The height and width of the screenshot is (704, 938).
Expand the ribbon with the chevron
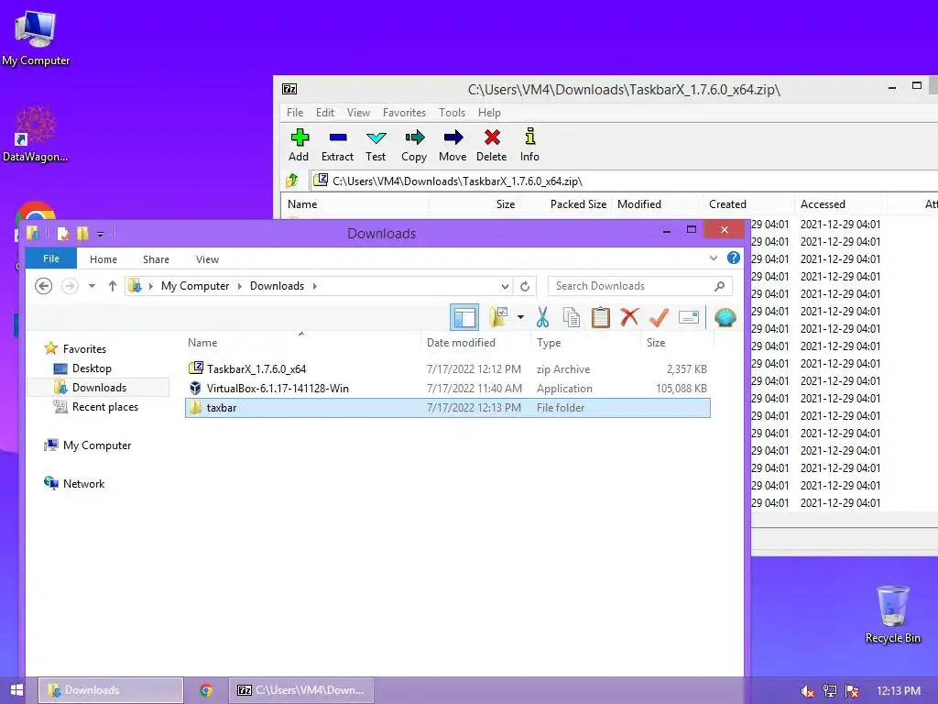pyautogui.click(x=713, y=258)
